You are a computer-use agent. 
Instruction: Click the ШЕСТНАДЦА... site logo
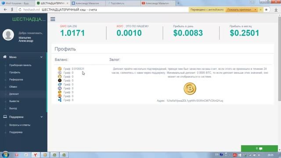tap(29, 19)
